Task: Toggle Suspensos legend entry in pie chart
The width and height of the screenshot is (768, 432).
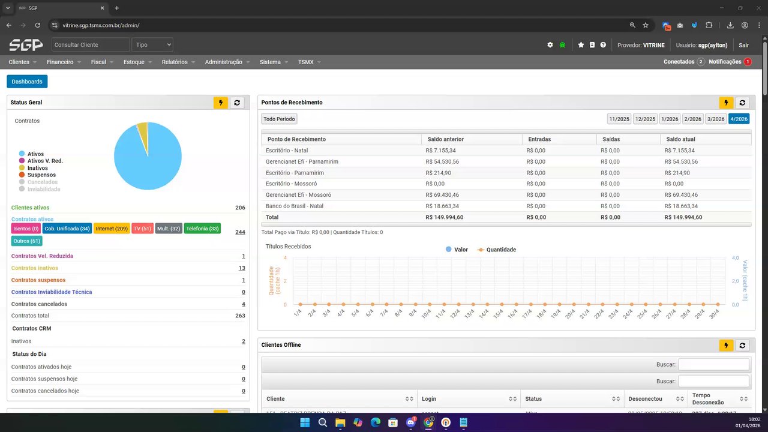Action: pyautogui.click(x=37, y=175)
